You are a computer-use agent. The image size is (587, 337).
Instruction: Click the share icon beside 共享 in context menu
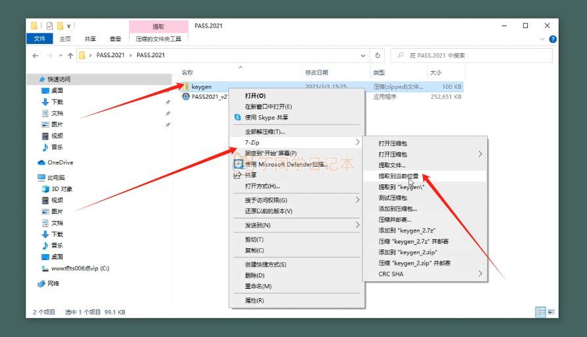click(237, 175)
